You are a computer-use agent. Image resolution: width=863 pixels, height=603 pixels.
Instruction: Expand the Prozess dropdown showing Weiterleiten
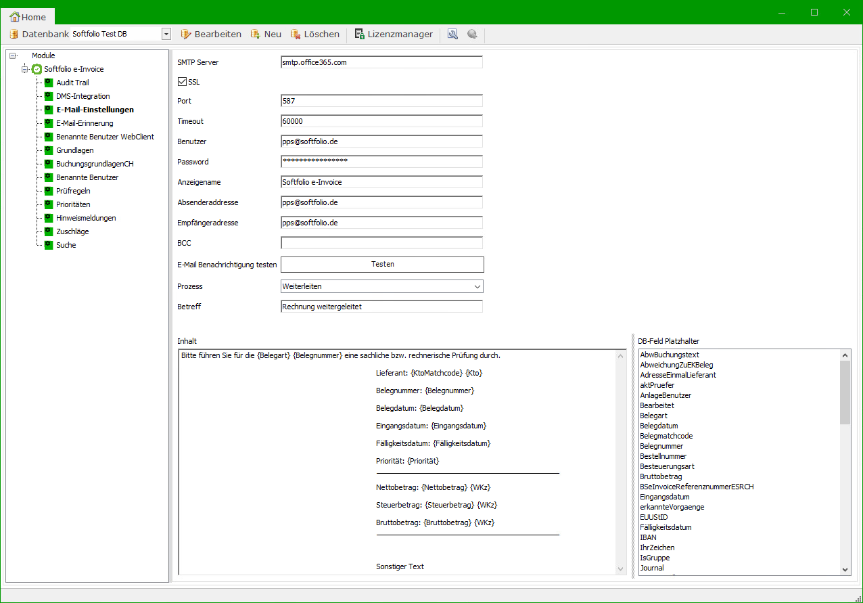coord(477,286)
